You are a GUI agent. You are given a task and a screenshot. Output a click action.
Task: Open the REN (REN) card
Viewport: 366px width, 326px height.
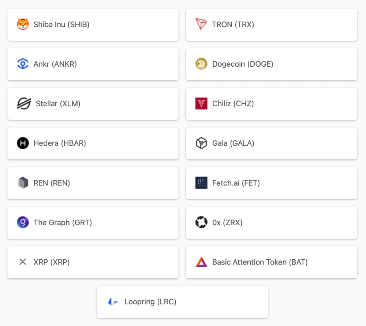93,183
